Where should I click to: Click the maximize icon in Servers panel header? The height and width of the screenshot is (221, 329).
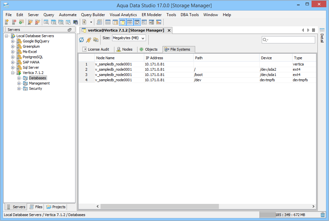coord(70,30)
